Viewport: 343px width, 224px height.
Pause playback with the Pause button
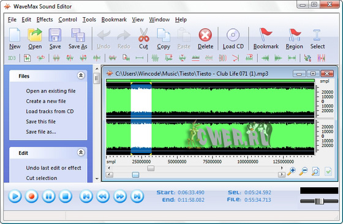pos(48,196)
